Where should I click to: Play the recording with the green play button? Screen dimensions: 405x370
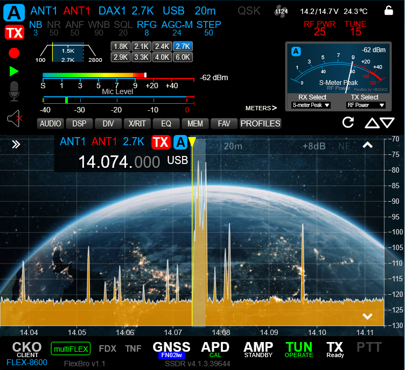pos(14,71)
